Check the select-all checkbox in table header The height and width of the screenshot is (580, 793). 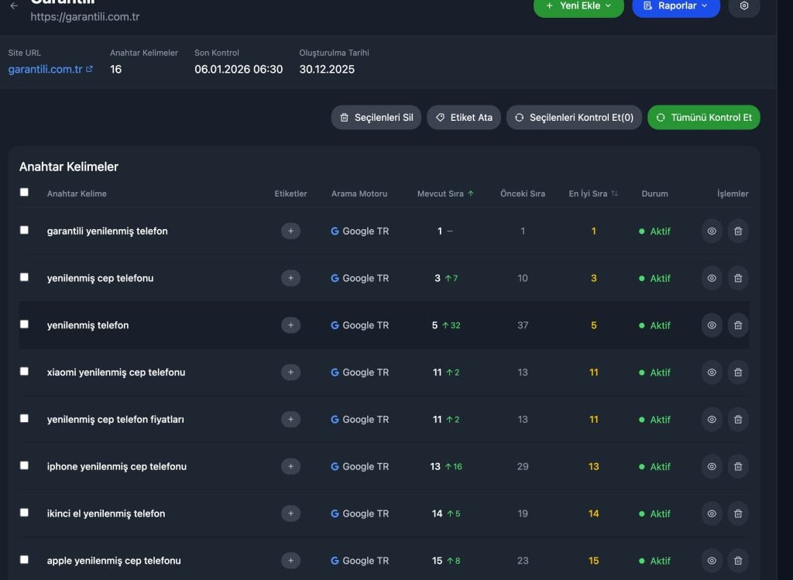click(x=24, y=192)
